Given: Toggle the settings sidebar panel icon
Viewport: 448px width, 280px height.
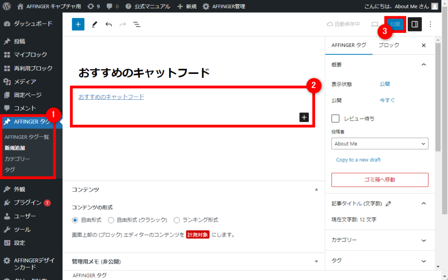Looking at the screenshot, I should (414, 24).
